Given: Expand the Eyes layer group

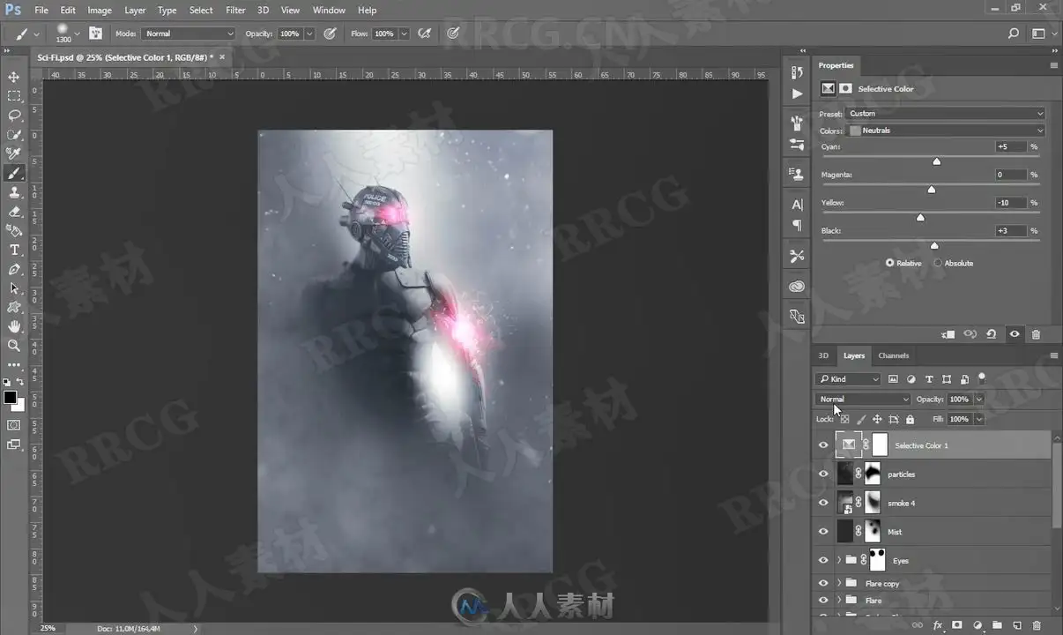Looking at the screenshot, I should point(838,560).
